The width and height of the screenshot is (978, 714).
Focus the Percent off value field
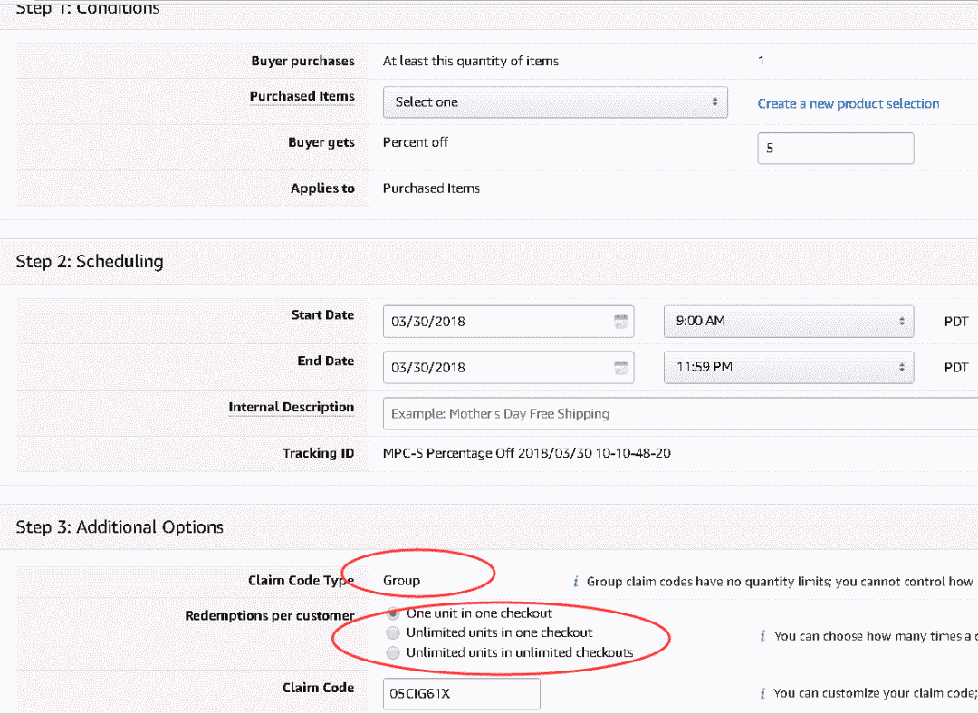(835, 149)
